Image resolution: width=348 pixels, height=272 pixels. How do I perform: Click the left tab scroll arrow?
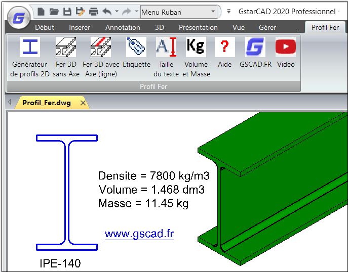[x=10, y=102]
